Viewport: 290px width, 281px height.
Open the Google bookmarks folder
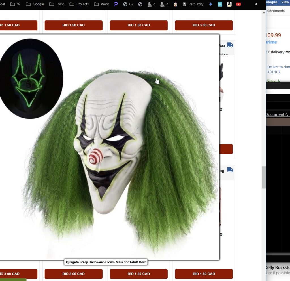35,4
